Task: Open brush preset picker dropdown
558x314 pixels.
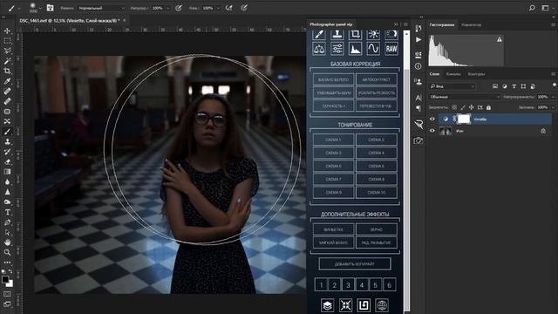Action: click(40, 8)
